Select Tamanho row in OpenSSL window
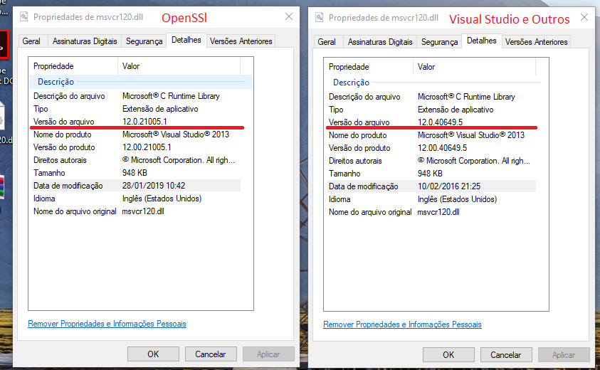Viewport: 600px width, 370px height. click(136, 173)
